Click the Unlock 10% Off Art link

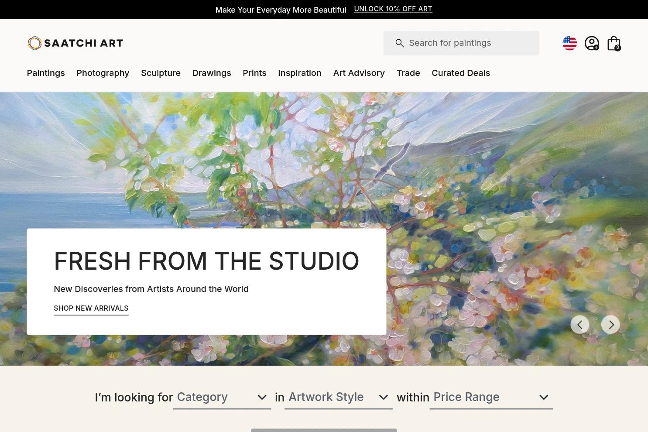pyautogui.click(x=393, y=9)
